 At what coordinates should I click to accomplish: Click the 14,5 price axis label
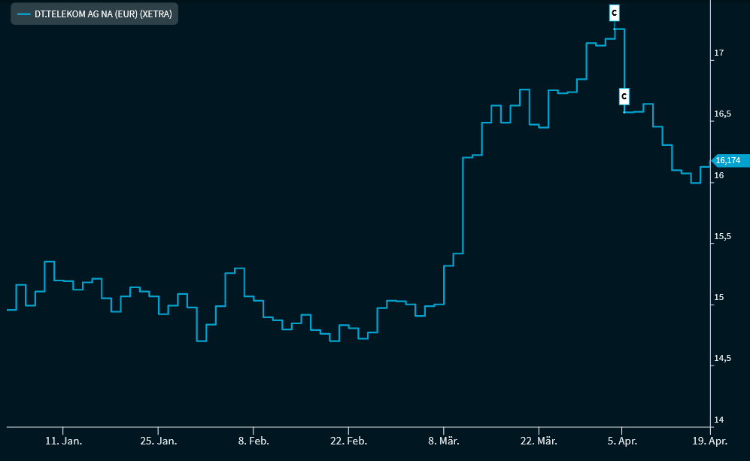click(721, 359)
